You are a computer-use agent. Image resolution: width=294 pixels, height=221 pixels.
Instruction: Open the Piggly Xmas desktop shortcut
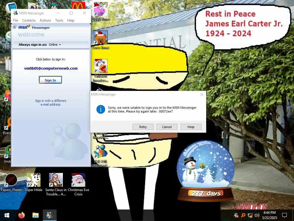(101, 11)
